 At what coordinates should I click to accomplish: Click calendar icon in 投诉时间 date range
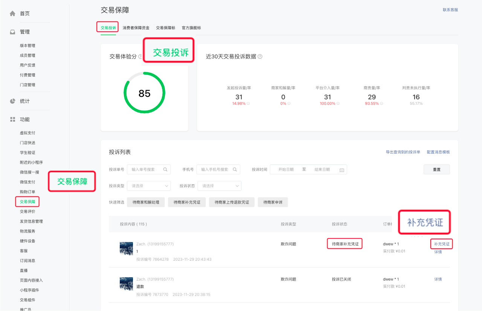point(342,170)
